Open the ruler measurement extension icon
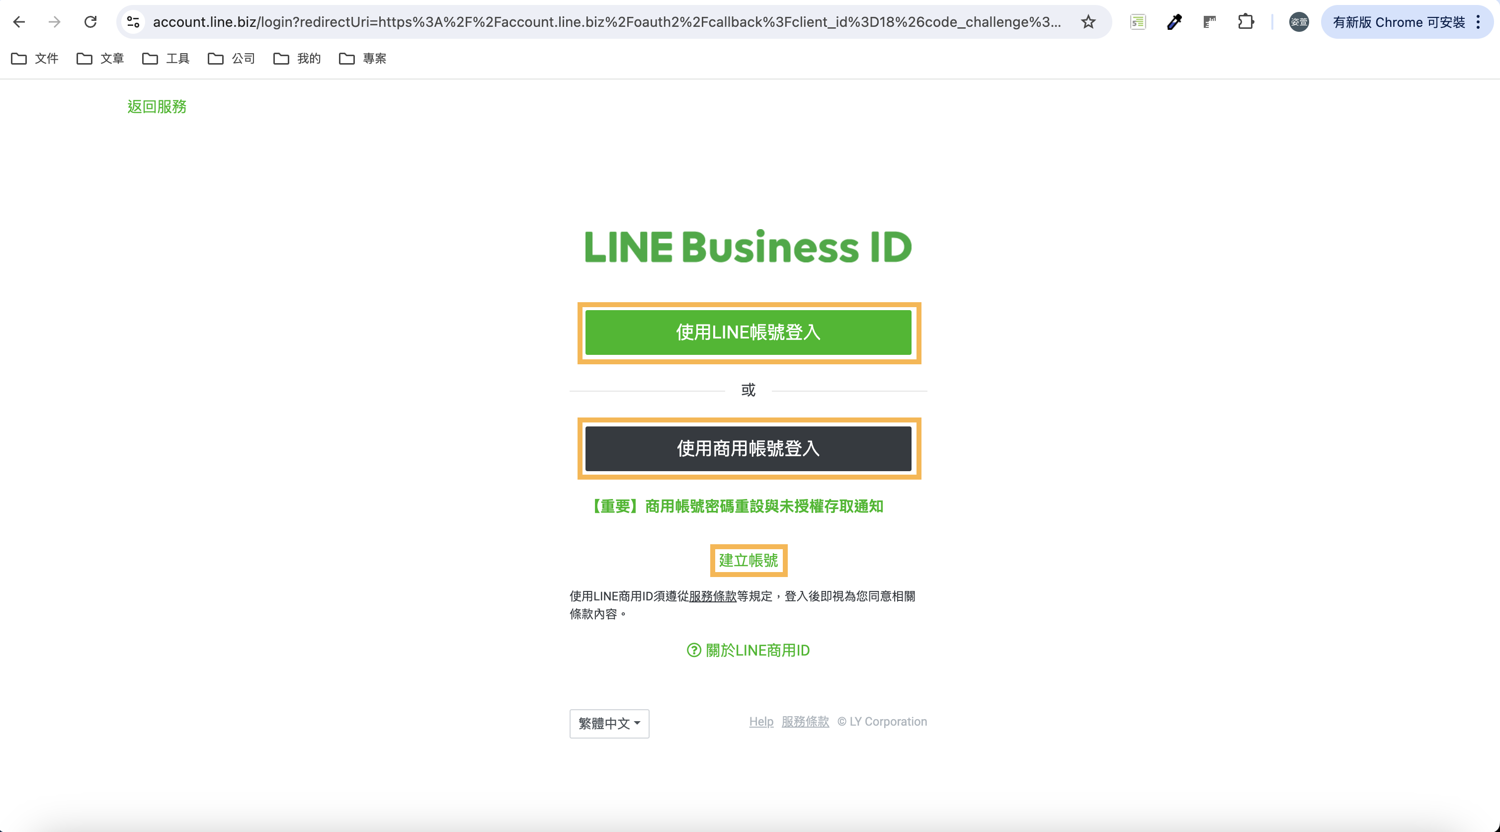This screenshot has width=1500, height=832. coord(1209,22)
